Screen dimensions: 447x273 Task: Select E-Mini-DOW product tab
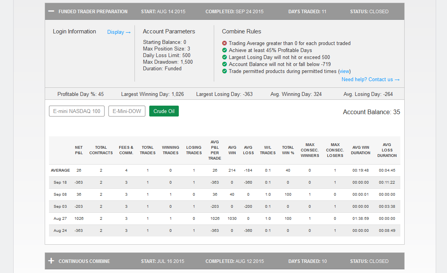(127, 111)
